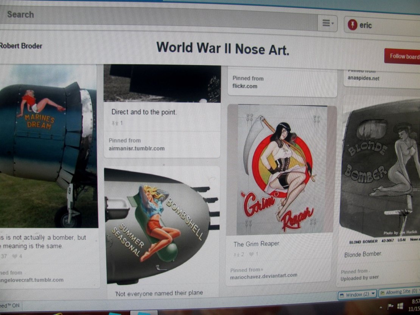420x315 pixels.
Task: Open the Action Center flag icon
Action: 390,307
